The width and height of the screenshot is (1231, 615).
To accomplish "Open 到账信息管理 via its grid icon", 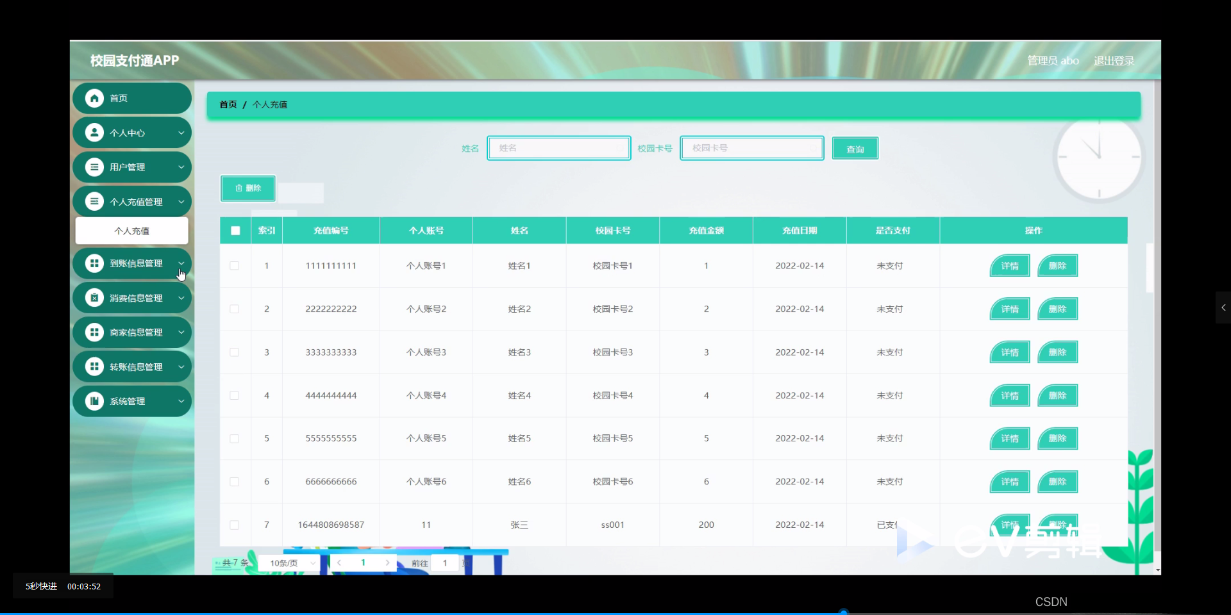I will (94, 263).
